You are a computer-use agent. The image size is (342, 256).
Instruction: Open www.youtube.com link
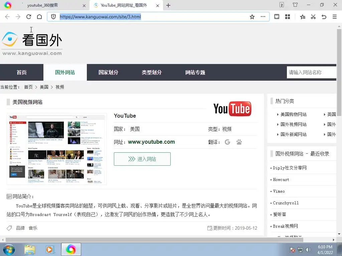[151, 142]
